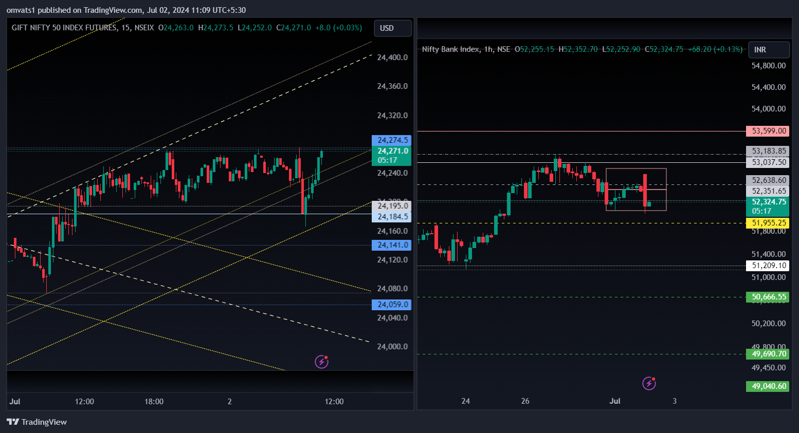The height and width of the screenshot is (433, 799).
Task: Select the 53,183.85 price label
Action: pos(768,151)
